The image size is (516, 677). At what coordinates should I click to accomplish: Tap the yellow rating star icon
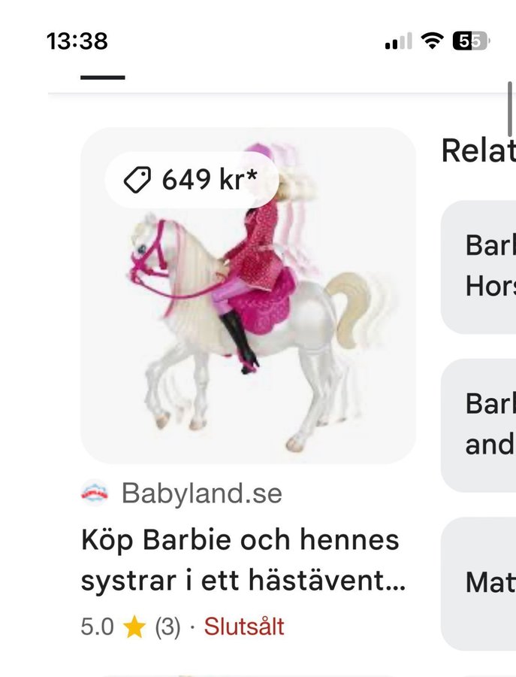[x=134, y=627]
